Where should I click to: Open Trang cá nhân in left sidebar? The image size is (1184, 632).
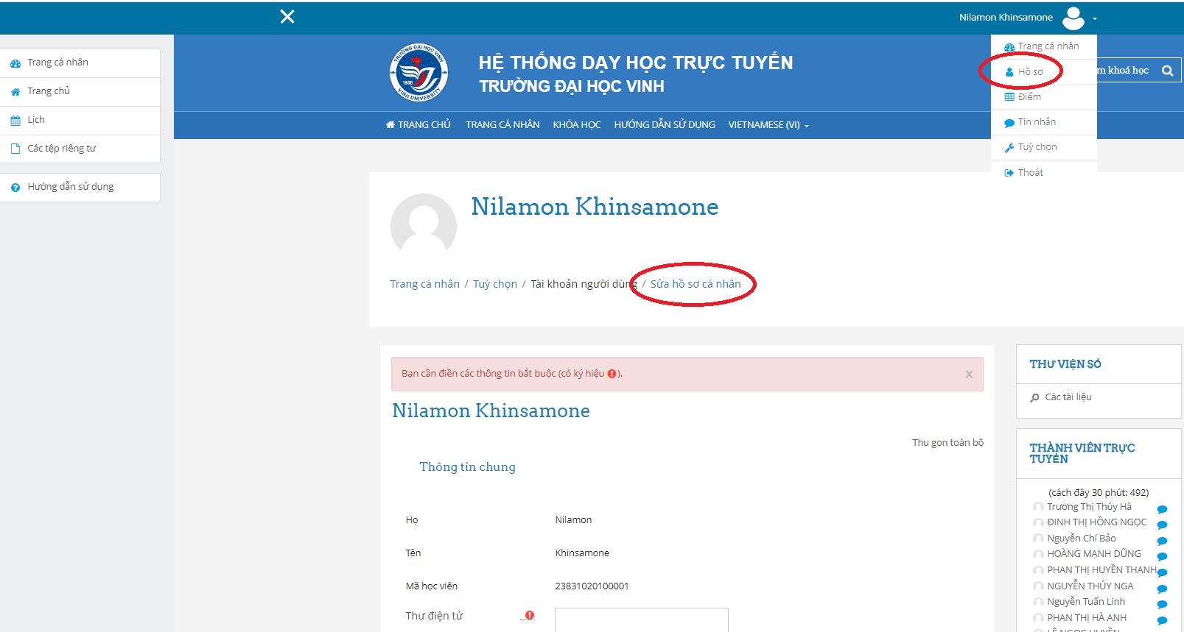click(x=80, y=63)
